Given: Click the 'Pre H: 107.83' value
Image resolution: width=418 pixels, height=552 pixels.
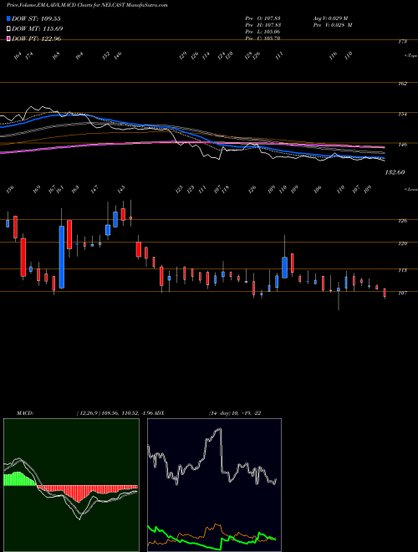Looking at the screenshot, I should click(263, 25).
